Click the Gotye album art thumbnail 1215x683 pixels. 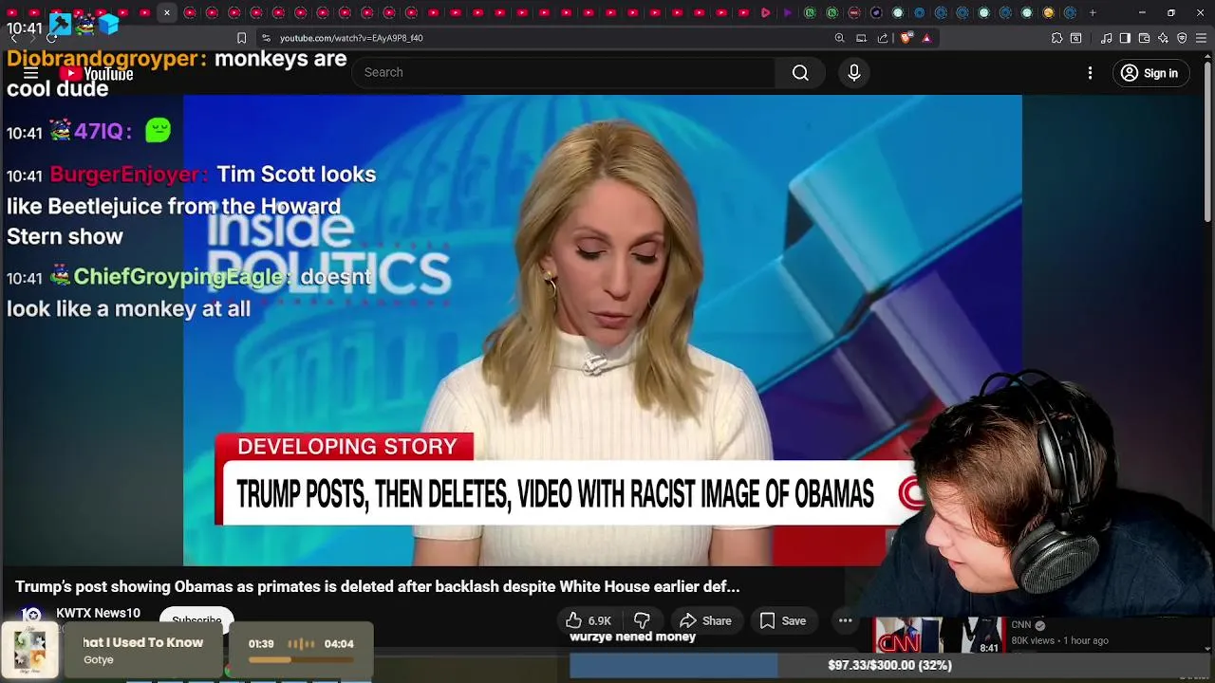30,651
